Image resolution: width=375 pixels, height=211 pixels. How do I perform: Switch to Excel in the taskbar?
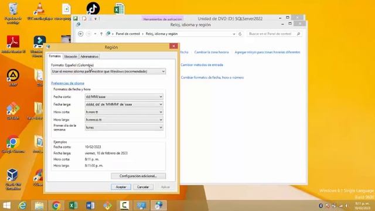(x=73, y=205)
